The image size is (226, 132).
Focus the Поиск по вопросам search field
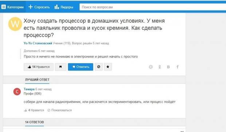pyautogui.click(x=153, y=7)
